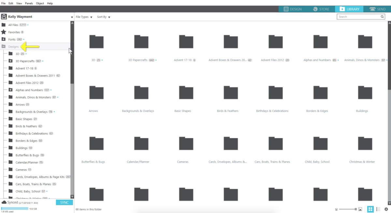Click the main grid scroll-up arrow
The width and height of the screenshot is (391, 213).
[389, 23]
